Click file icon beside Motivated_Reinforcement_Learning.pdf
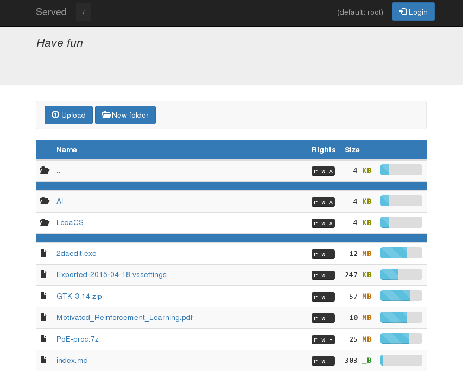This screenshot has height=391, width=463. (x=44, y=317)
